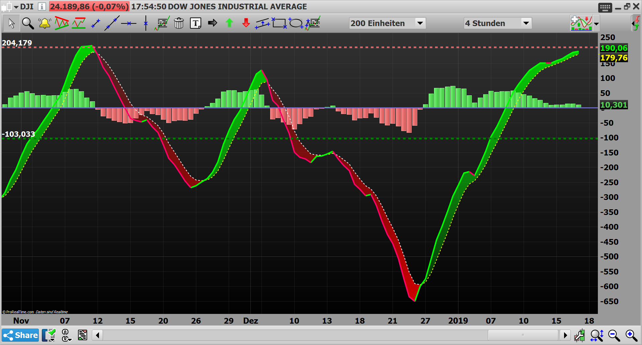Image resolution: width=642 pixels, height=345 pixels.
Task: Click the Share button
Action: 20,335
